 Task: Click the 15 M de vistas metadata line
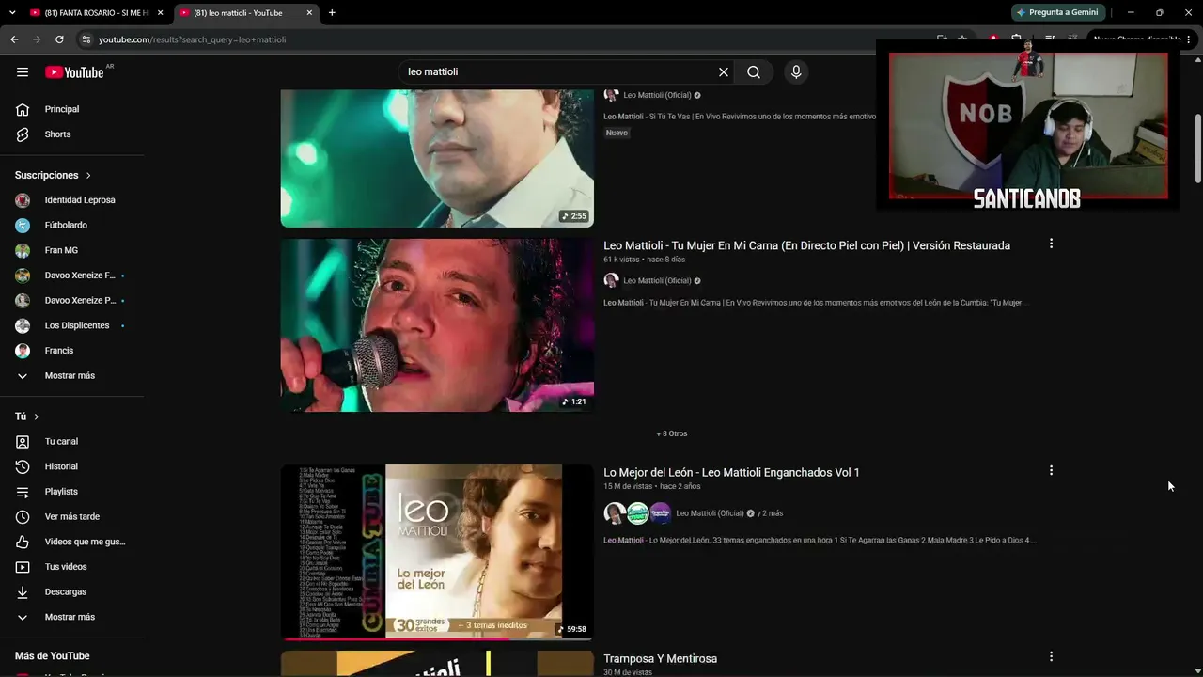coord(651,486)
